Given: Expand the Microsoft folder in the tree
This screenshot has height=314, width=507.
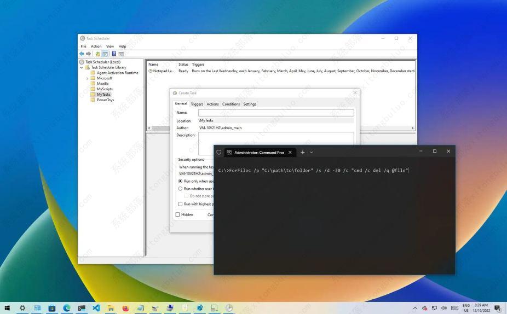Looking at the screenshot, I should click(87, 79).
